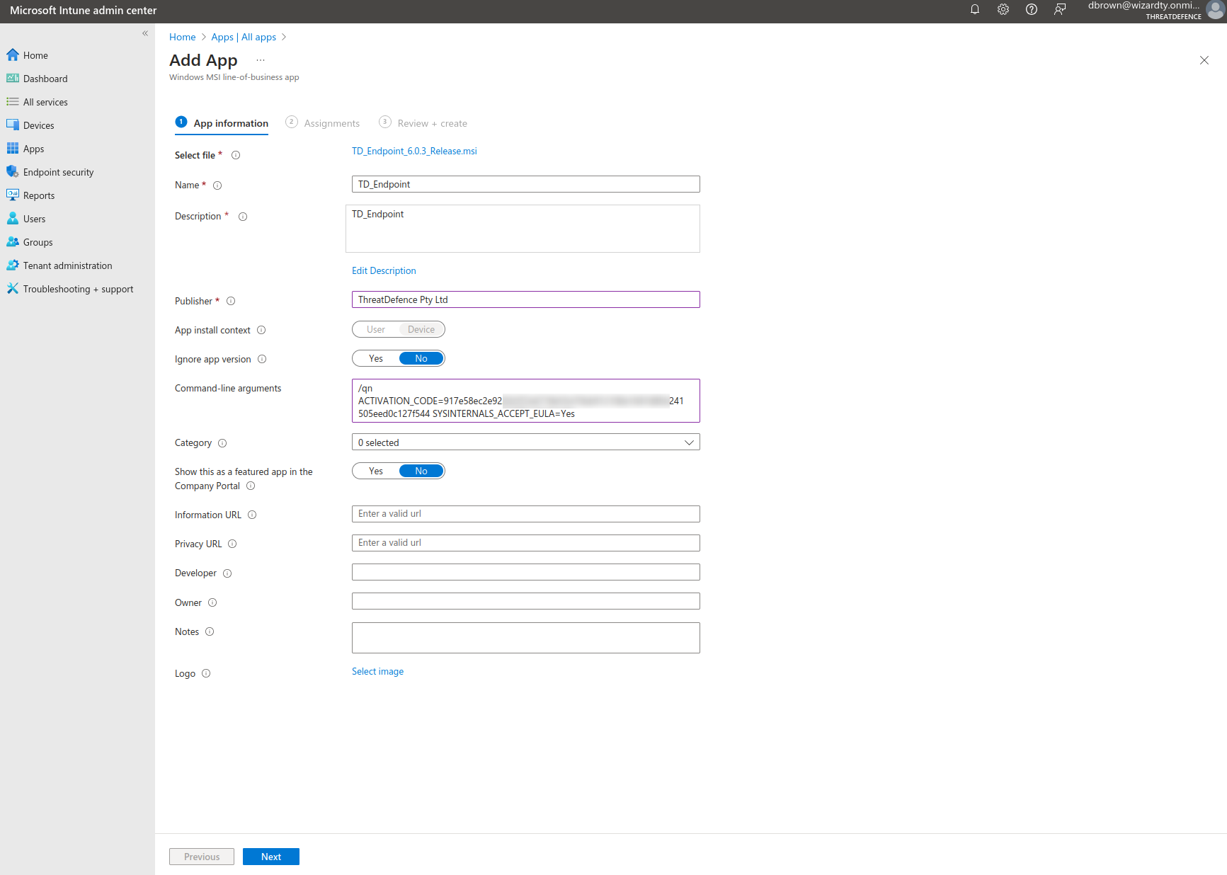This screenshot has height=875, width=1227.
Task: Show info tooltip for Privacy URL
Action: 232,544
